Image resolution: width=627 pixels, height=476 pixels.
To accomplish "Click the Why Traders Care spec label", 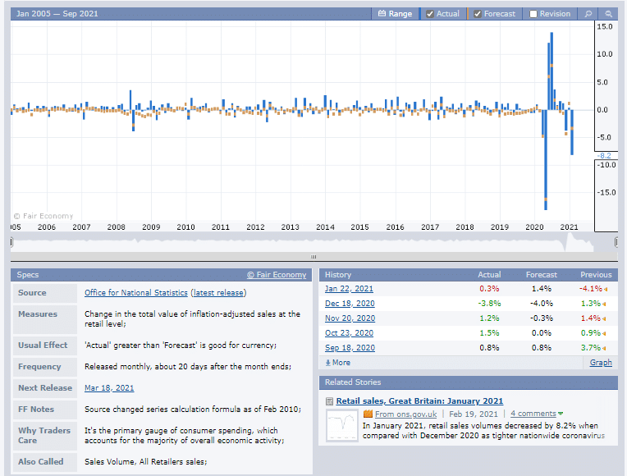I will (x=44, y=436).
